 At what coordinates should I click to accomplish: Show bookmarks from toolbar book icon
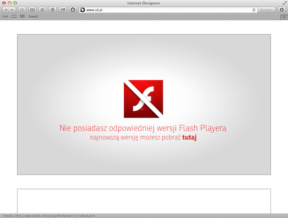click(32, 10)
